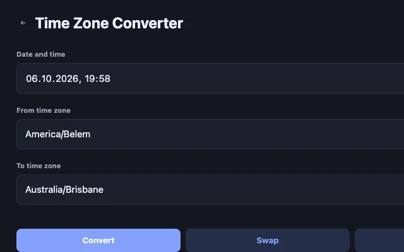Click the America/Belem text in From field
The height and width of the screenshot is (252, 404).
(x=58, y=134)
